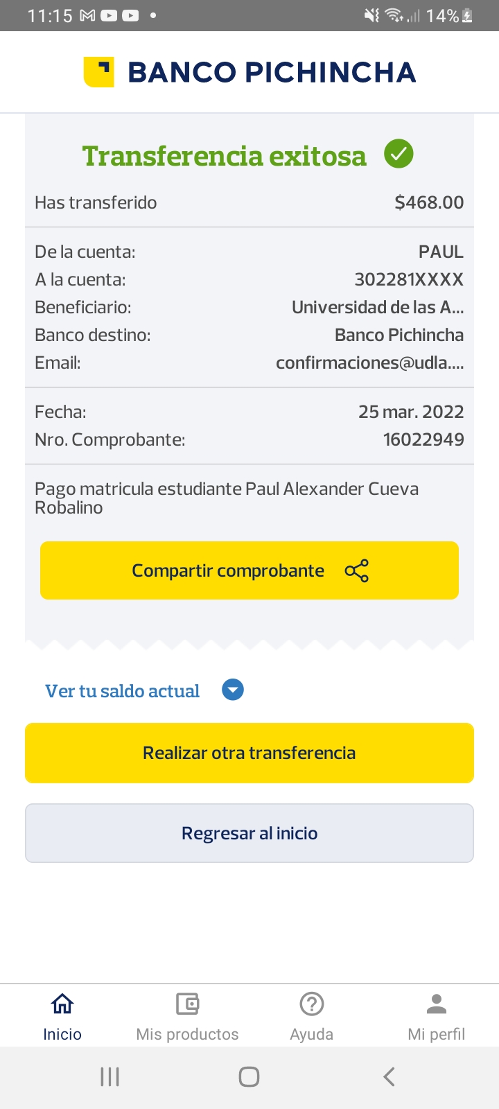The height and width of the screenshot is (1109, 499).
Task: Switch to the Mis productos tab label
Action: 187,1034
